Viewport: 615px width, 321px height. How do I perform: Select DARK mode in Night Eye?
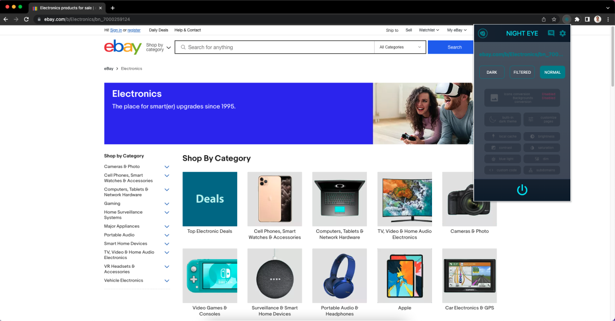coord(492,72)
